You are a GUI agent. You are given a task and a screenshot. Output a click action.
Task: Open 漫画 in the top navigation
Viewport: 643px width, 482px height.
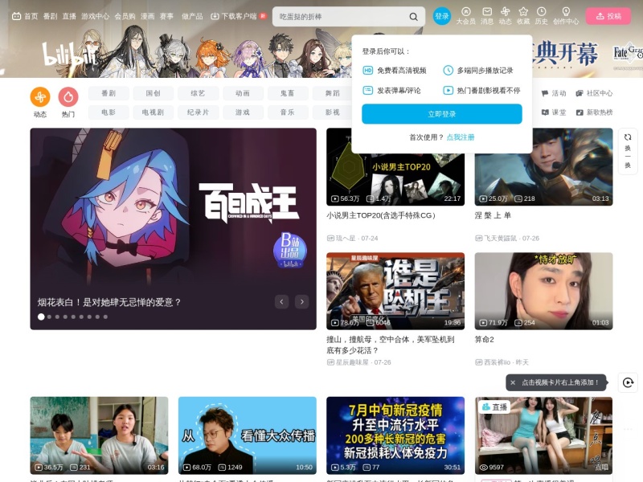147,16
